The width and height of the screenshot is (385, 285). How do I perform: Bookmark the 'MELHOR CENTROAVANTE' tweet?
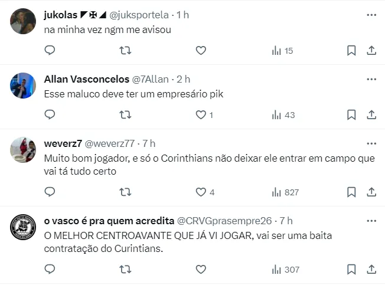[351, 269]
